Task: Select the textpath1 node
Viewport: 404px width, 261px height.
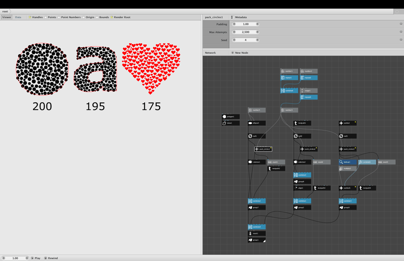Action: point(302,123)
